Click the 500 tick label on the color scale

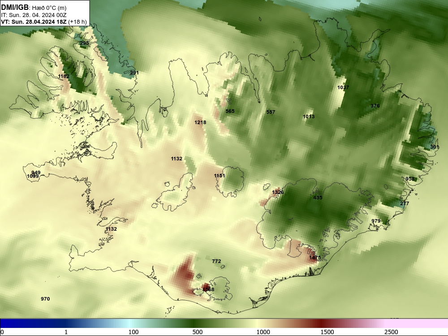tap(198, 332)
